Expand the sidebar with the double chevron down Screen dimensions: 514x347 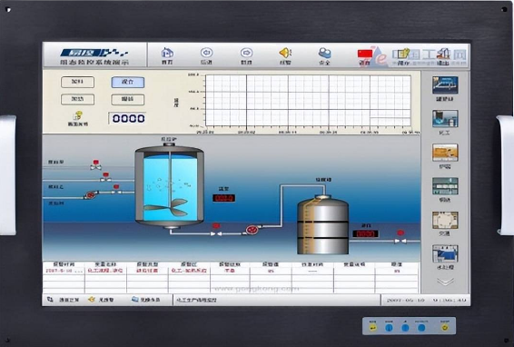pyautogui.click(x=445, y=282)
